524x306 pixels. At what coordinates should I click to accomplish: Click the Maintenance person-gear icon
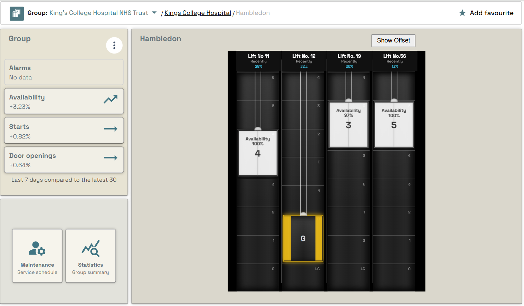[x=37, y=248]
